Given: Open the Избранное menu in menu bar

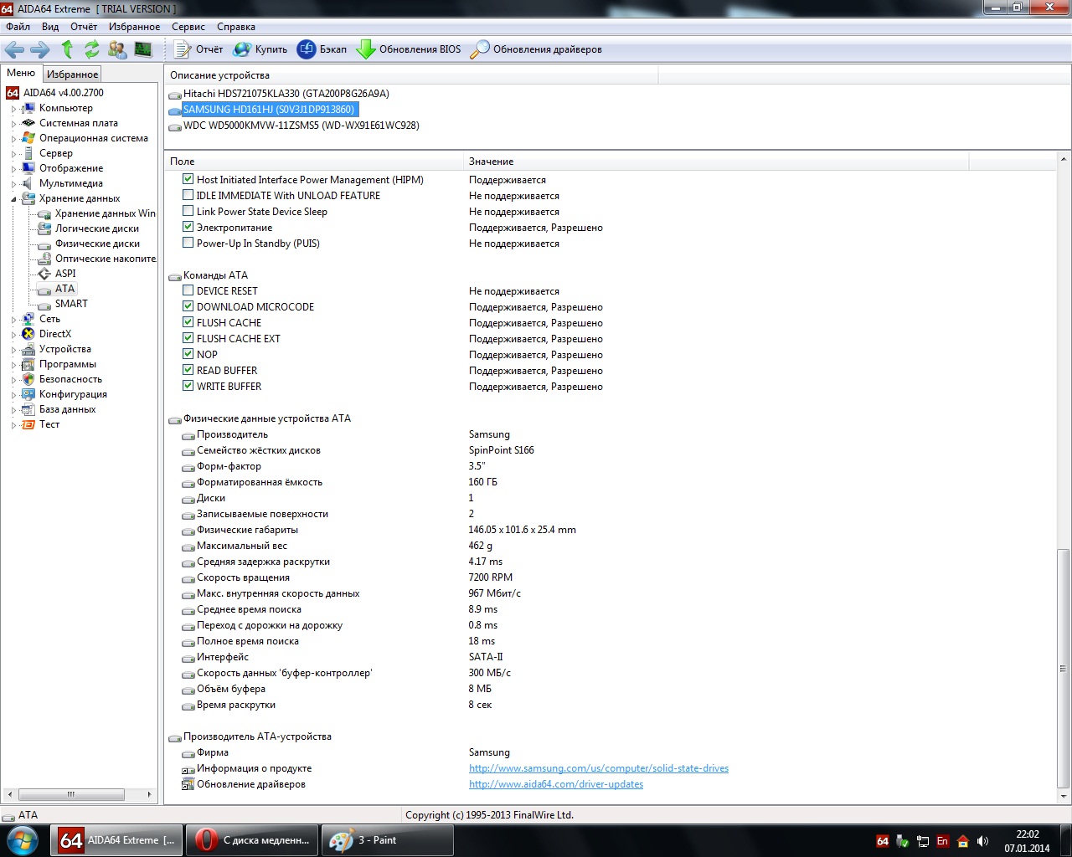Looking at the screenshot, I should (134, 27).
